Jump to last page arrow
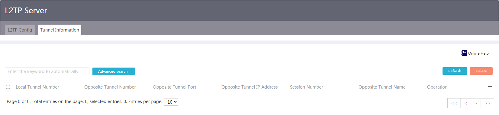 click(487, 103)
